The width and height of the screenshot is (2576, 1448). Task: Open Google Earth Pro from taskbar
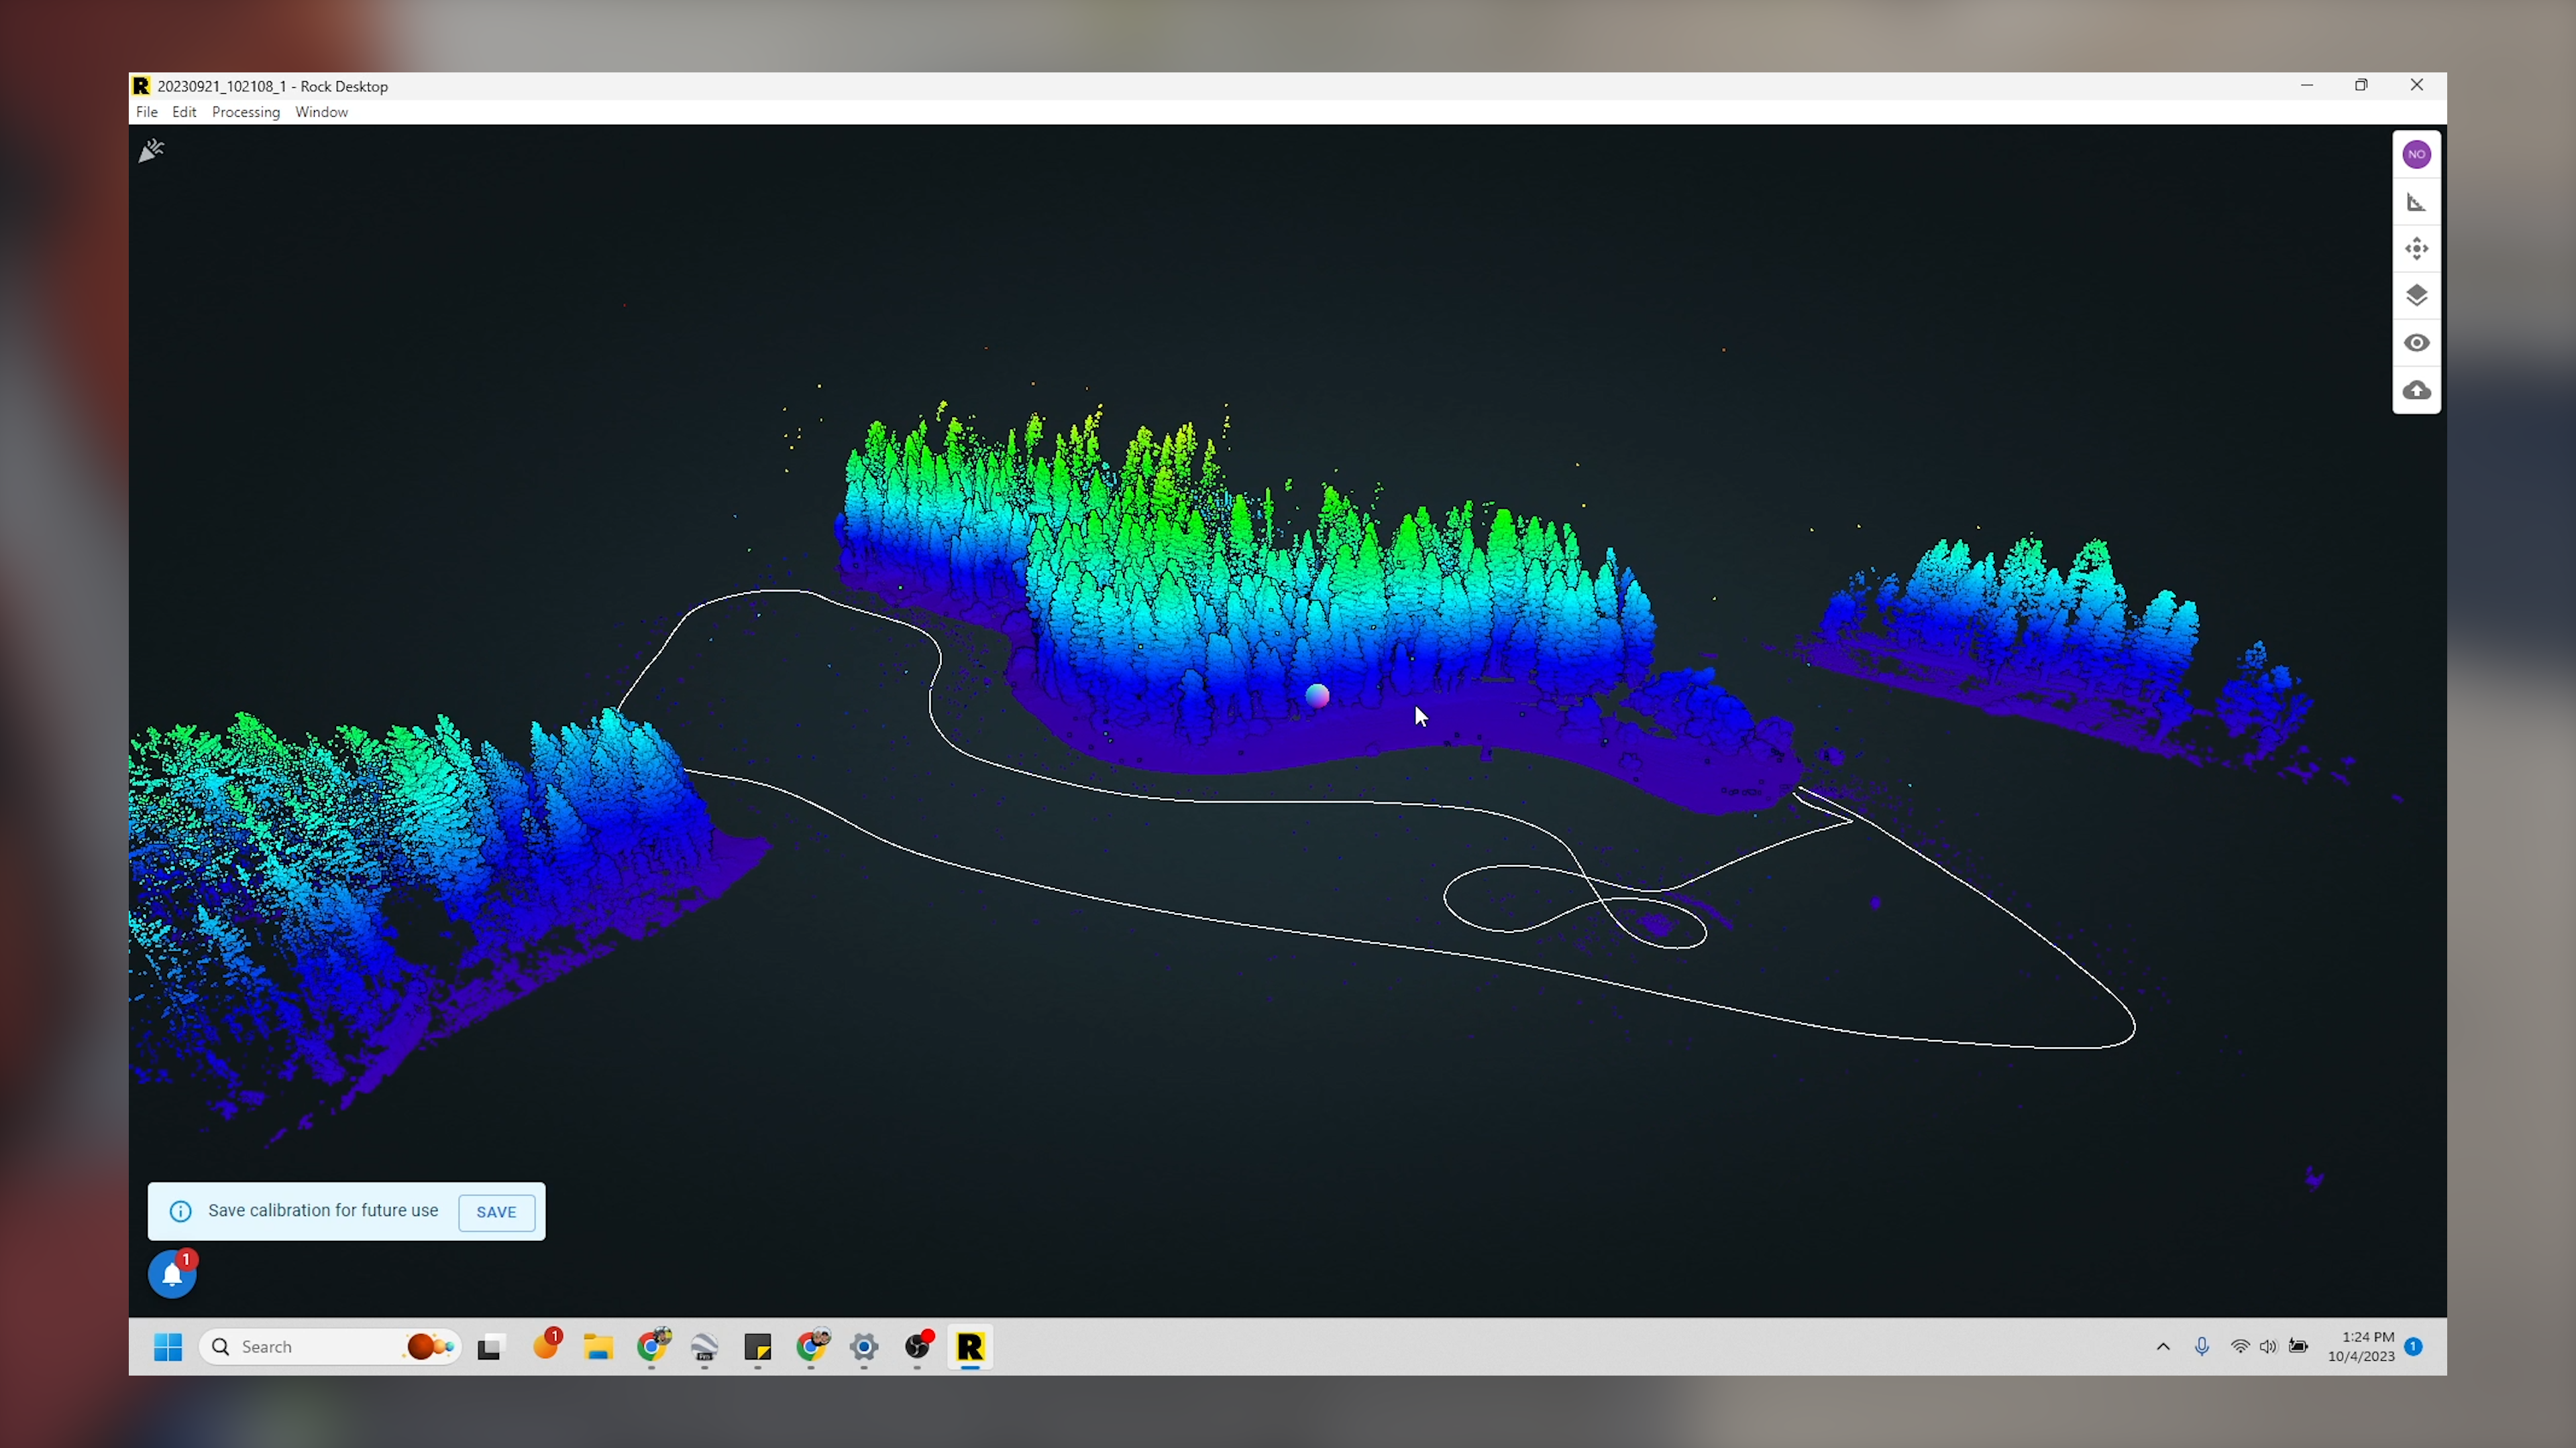705,1347
